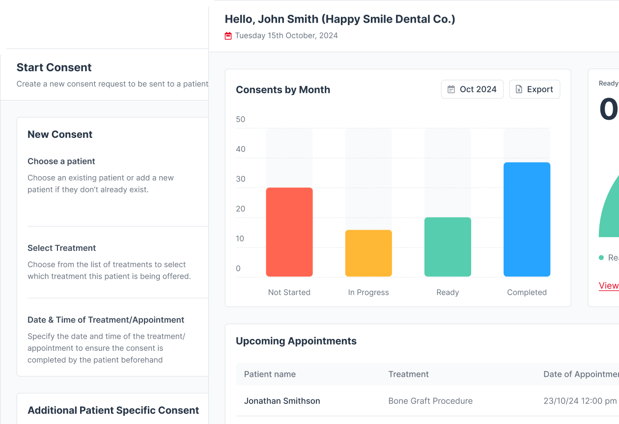
Task: Open the Jonathan Smithson appointment row
Action: point(427,401)
